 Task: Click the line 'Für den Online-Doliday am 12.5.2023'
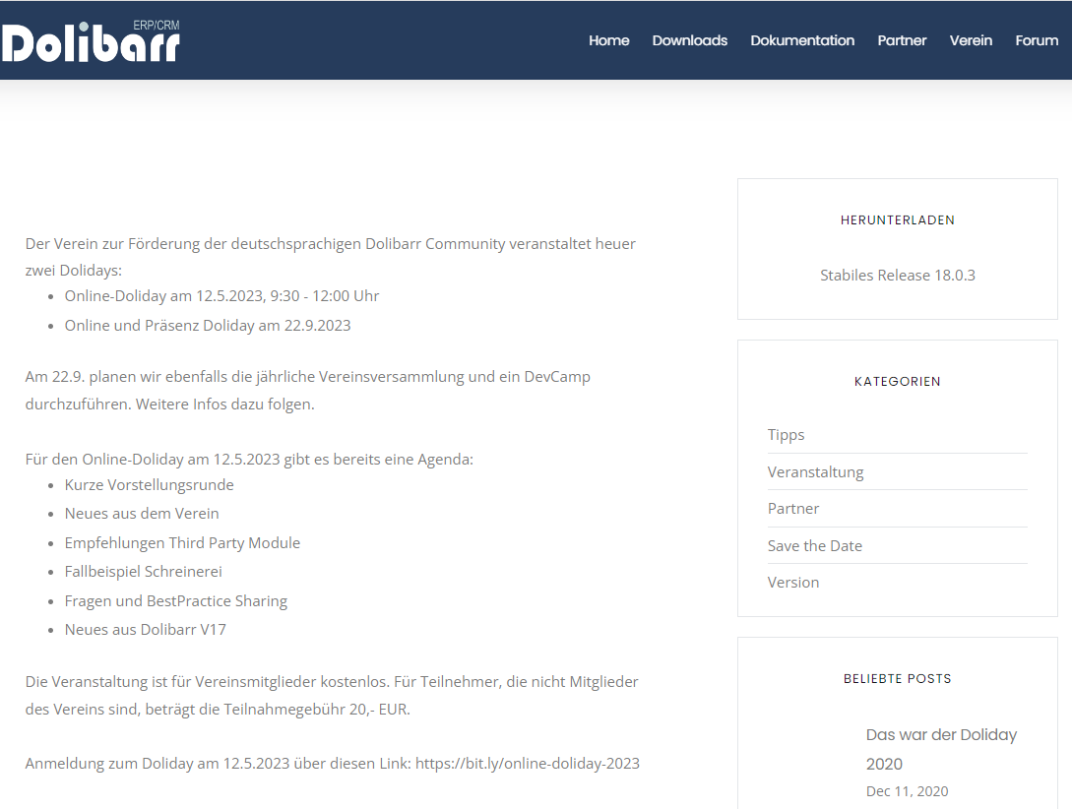click(249, 460)
